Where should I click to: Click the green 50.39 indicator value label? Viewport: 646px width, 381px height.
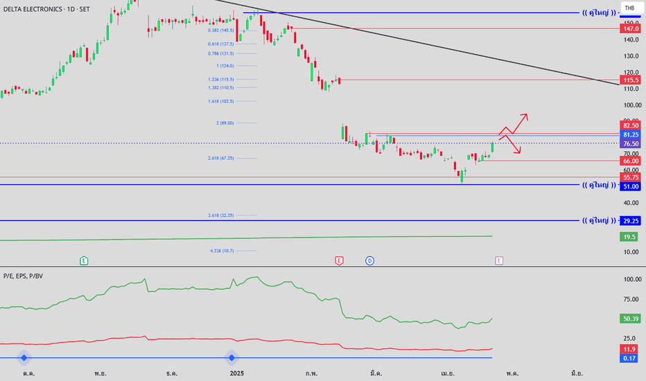(630, 319)
